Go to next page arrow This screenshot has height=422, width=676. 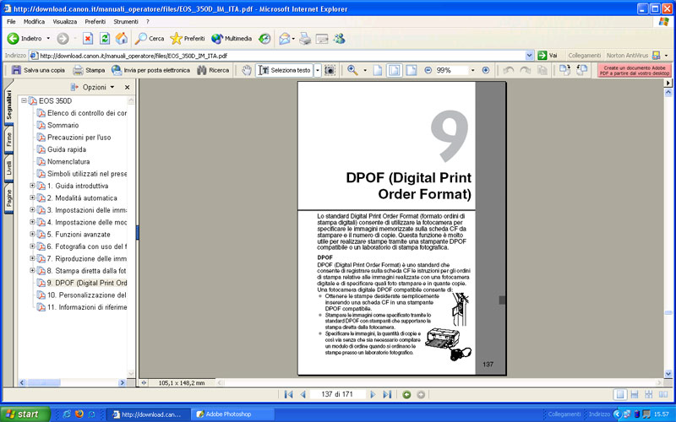(x=373, y=394)
